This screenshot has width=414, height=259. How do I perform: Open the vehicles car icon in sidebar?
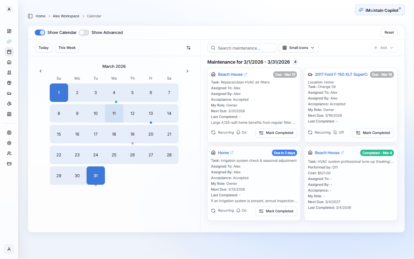[9, 93]
